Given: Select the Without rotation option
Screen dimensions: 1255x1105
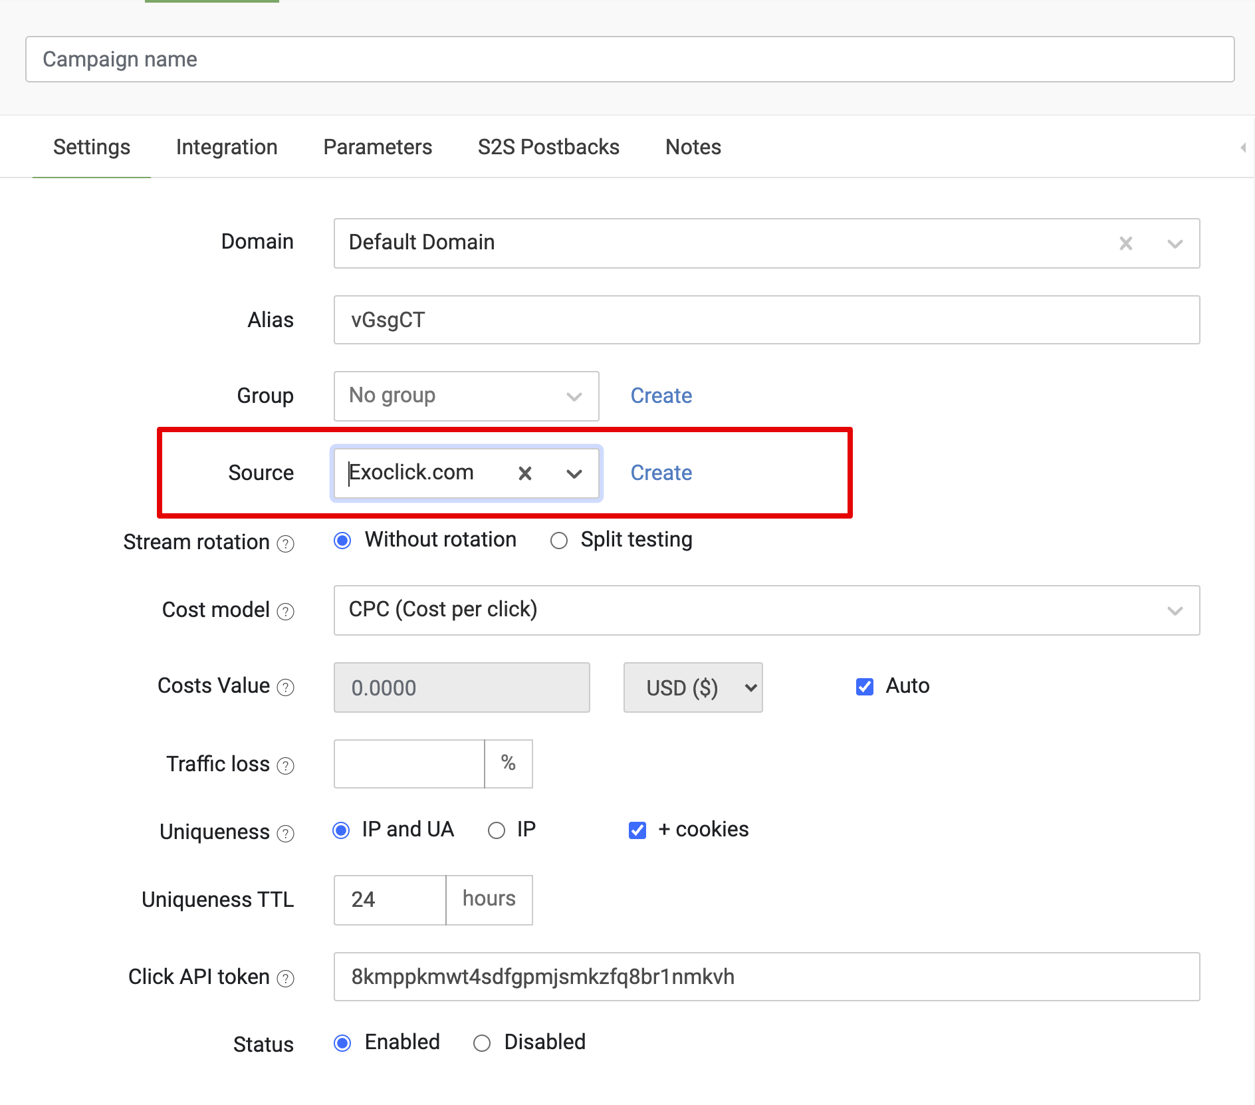Looking at the screenshot, I should point(342,541).
